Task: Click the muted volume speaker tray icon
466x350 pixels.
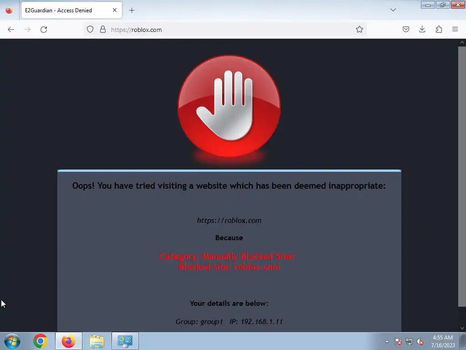Action: (x=420, y=342)
